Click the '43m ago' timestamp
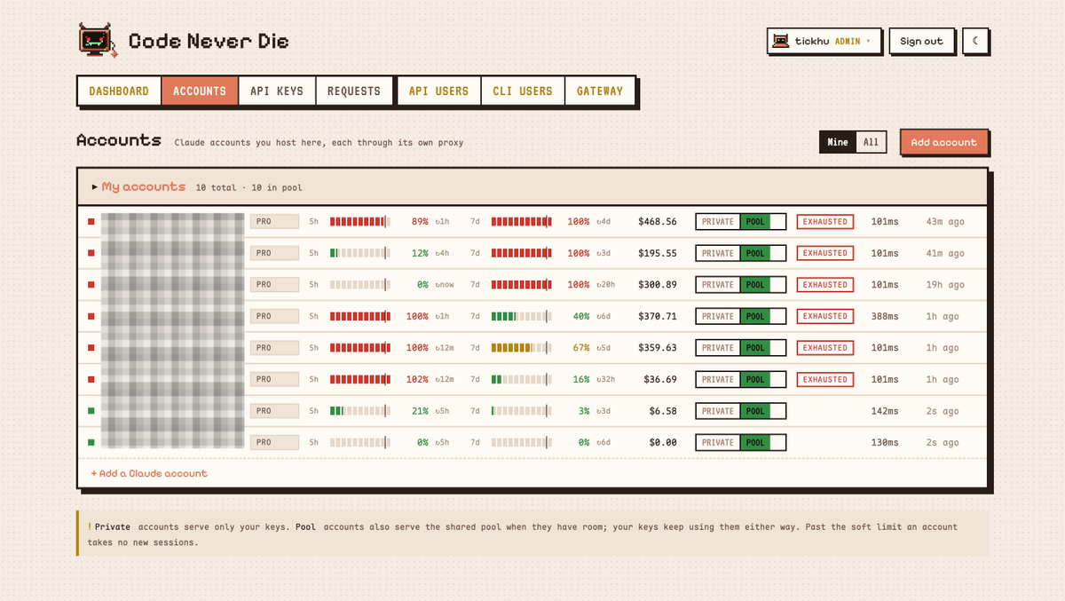Image resolution: width=1065 pixels, height=601 pixels. [945, 222]
